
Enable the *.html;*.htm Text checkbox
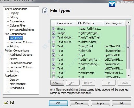click(x=53, y=73)
